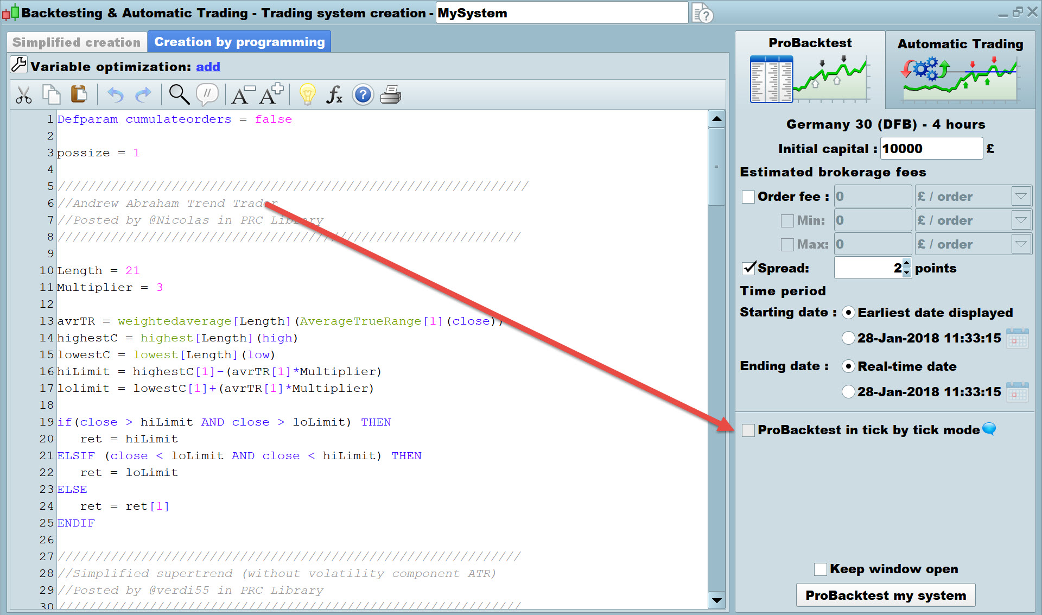Check the Keep window open box
The width and height of the screenshot is (1042, 615).
(x=821, y=569)
